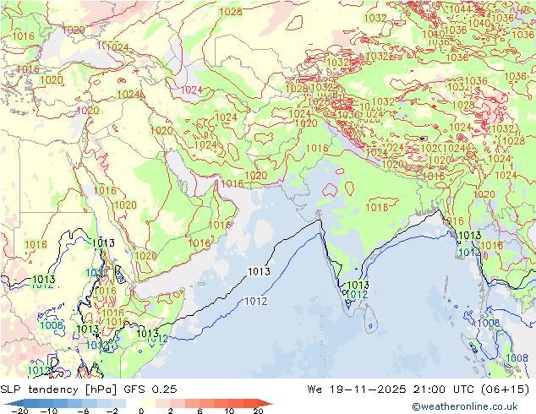
Task: Click the legend value -20
Action: (19, 411)
